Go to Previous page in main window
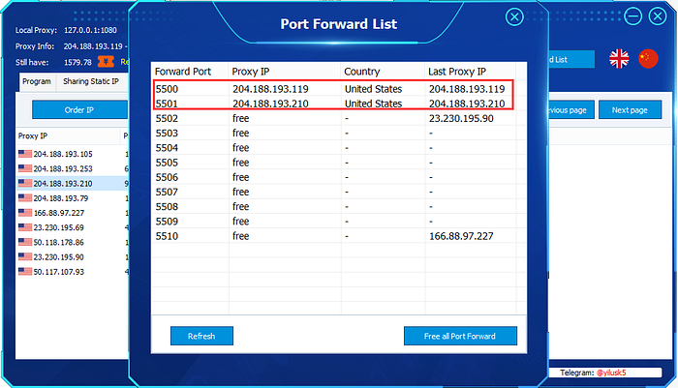 [x=571, y=109]
